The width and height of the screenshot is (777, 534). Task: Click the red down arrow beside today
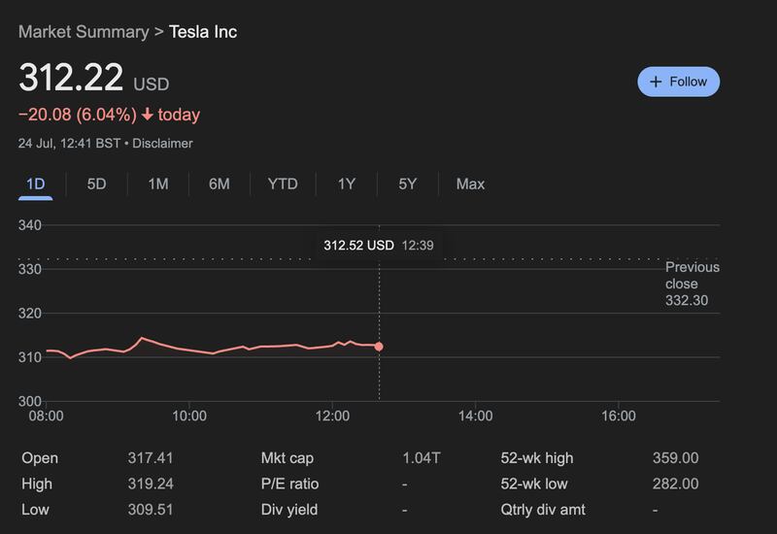(x=148, y=115)
